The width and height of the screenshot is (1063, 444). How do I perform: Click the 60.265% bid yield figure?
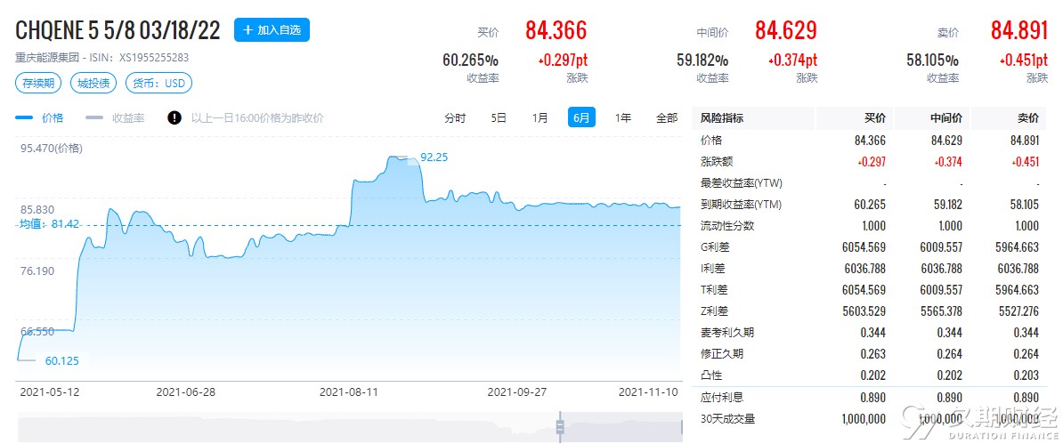pos(470,61)
